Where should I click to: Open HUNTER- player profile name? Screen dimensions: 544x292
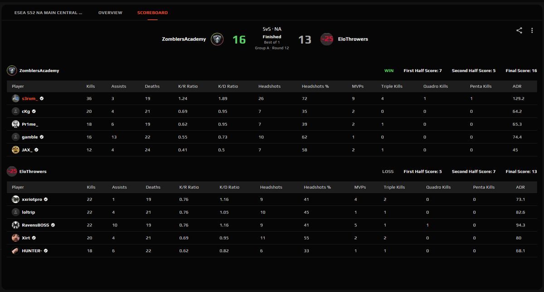(x=32, y=250)
